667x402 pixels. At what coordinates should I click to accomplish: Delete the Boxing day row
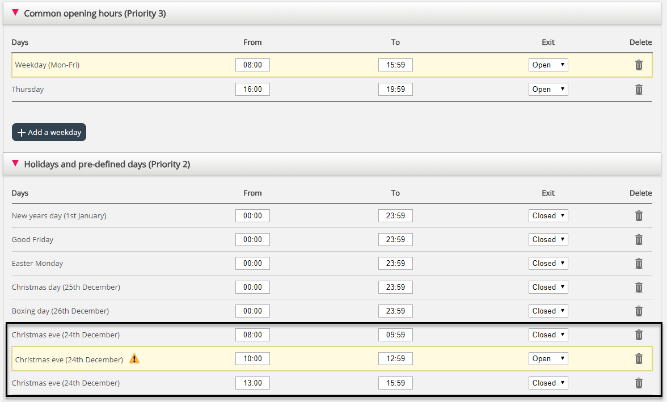[639, 311]
